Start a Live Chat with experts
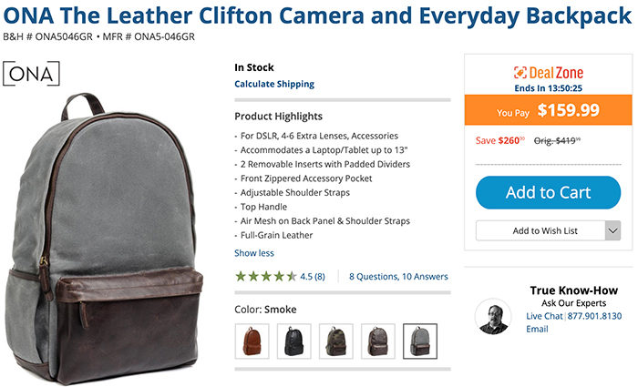Image resolution: width=638 pixels, height=387 pixels. tap(544, 316)
